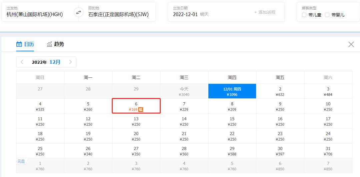Select December 7 priced ¥229
360x177 pixels.
pos(184,106)
